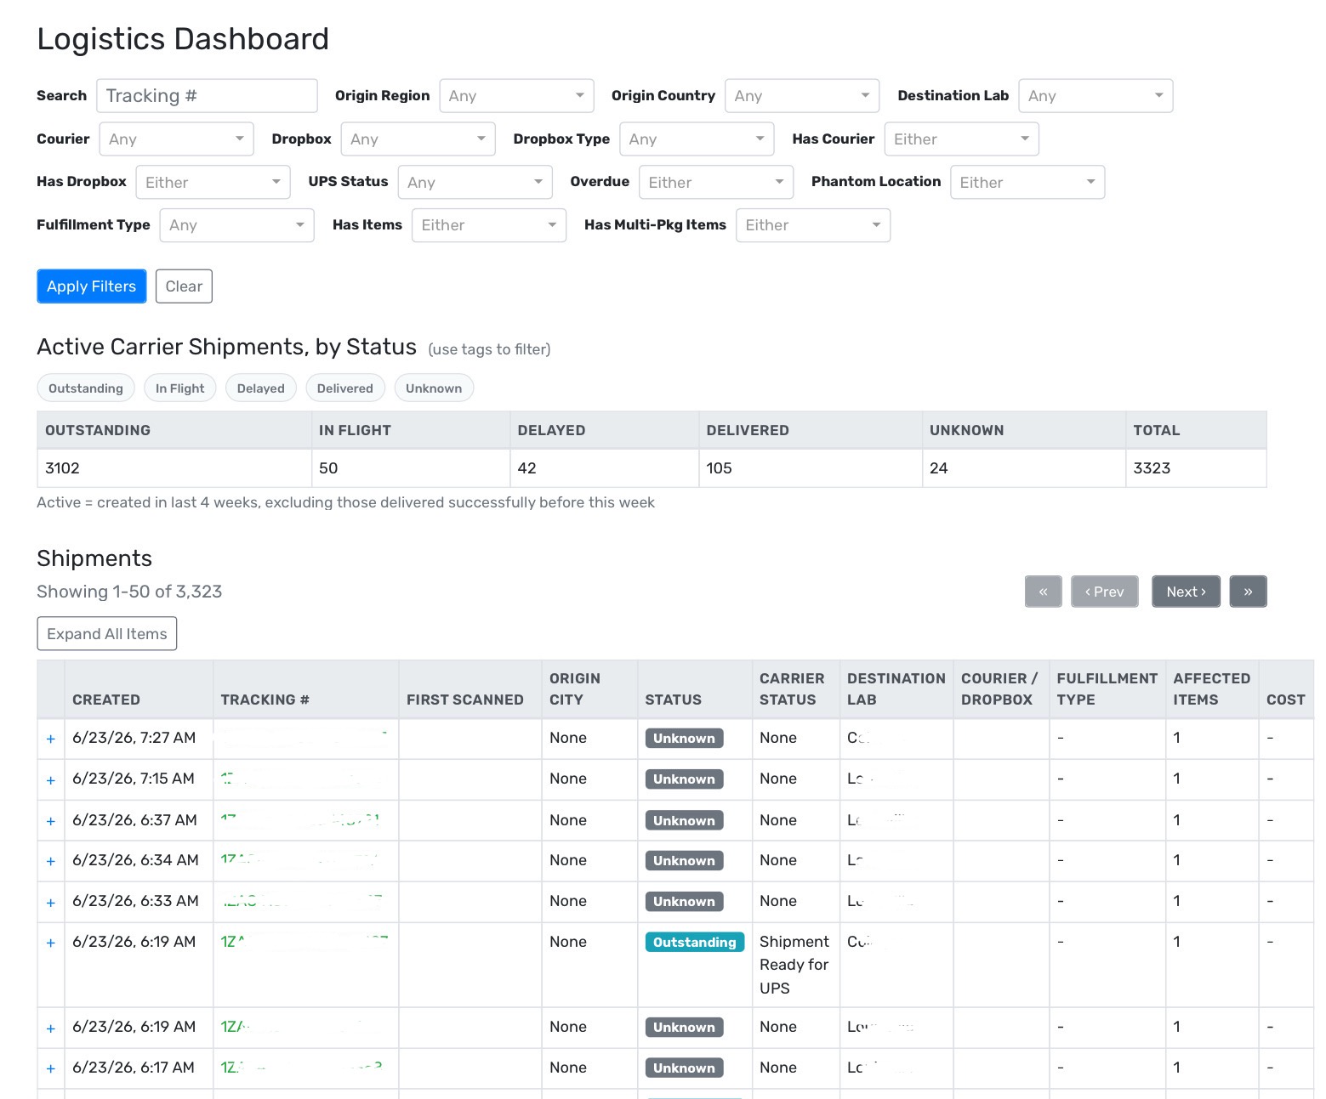Click the In Flight count 50
This screenshot has width=1326, height=1099.
click(328, 468)
